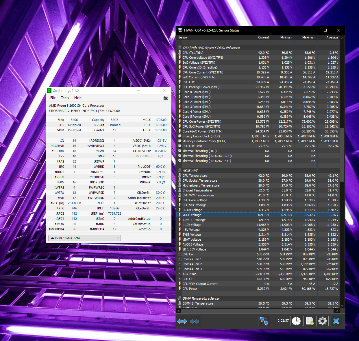Click the Maximum column header

coord(306,37)
